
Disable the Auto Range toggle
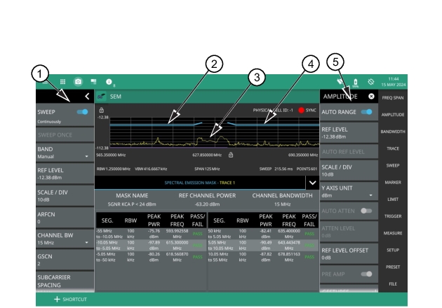pos(366,112)
